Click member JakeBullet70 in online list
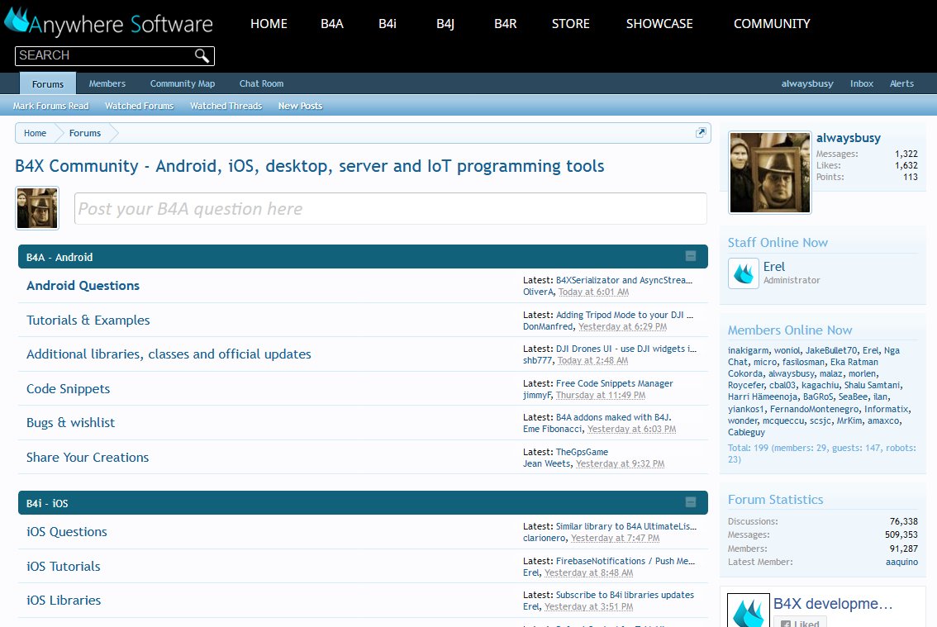937x627 pixels. (x=831, y=350)
